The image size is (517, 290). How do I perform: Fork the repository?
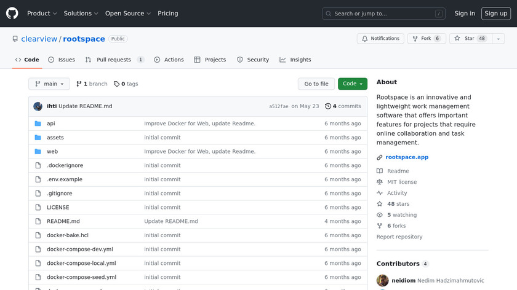pos(427,39)
